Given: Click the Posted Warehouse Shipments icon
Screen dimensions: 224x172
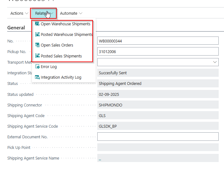Looking at the screenshot, I should pyautogui.click(x=37, y=35).
